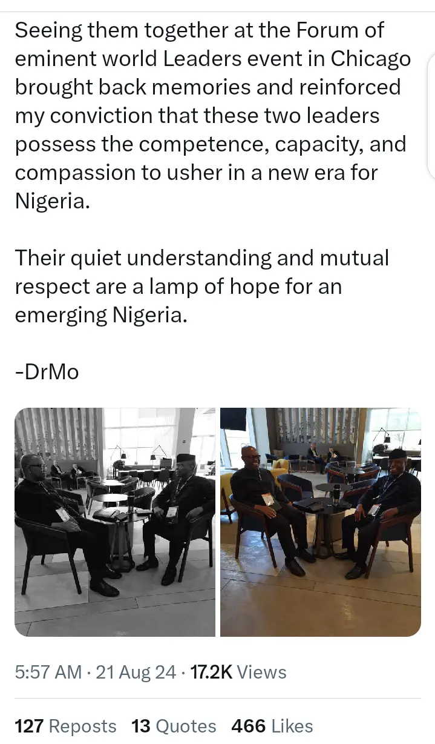Tap the 5:57 AM timestamp

click(x=48, y=672)
